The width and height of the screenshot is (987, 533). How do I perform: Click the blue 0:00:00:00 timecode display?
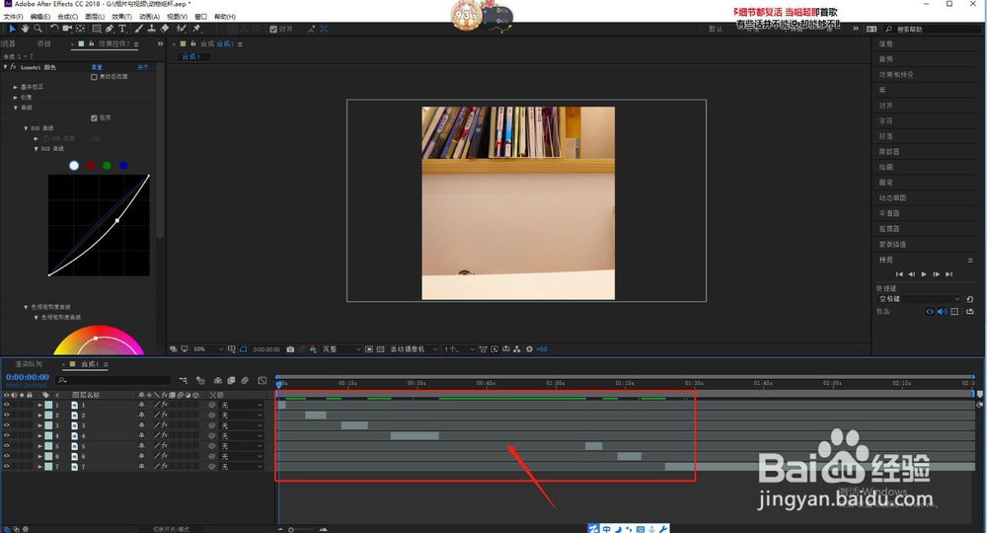point(27,378)
